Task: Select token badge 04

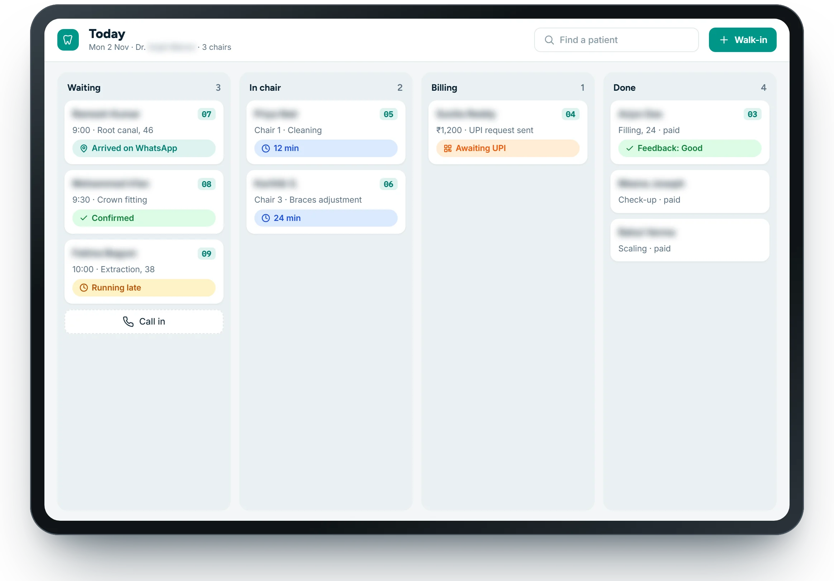Action: click(x=570, y=114)
